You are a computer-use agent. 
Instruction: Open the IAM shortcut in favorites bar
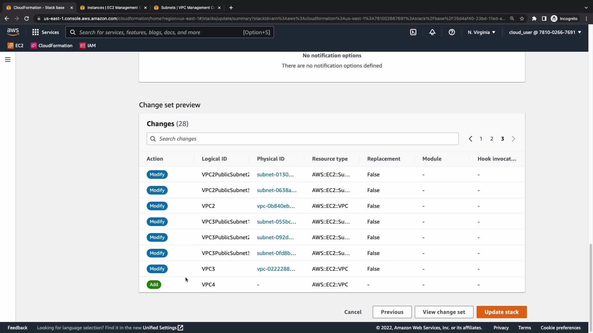88,46
